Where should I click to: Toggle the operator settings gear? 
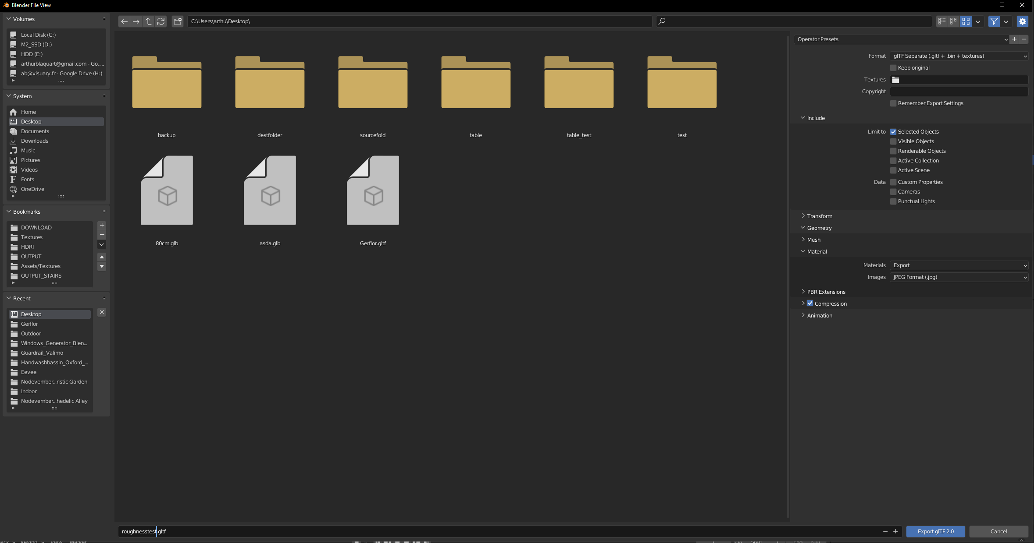[1022, 21]
